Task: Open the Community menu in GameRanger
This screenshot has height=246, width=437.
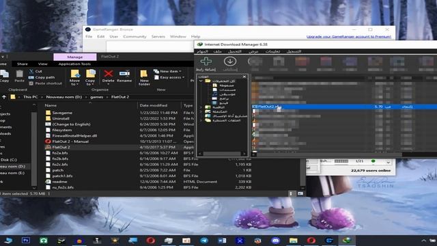Action: point(135,36)
